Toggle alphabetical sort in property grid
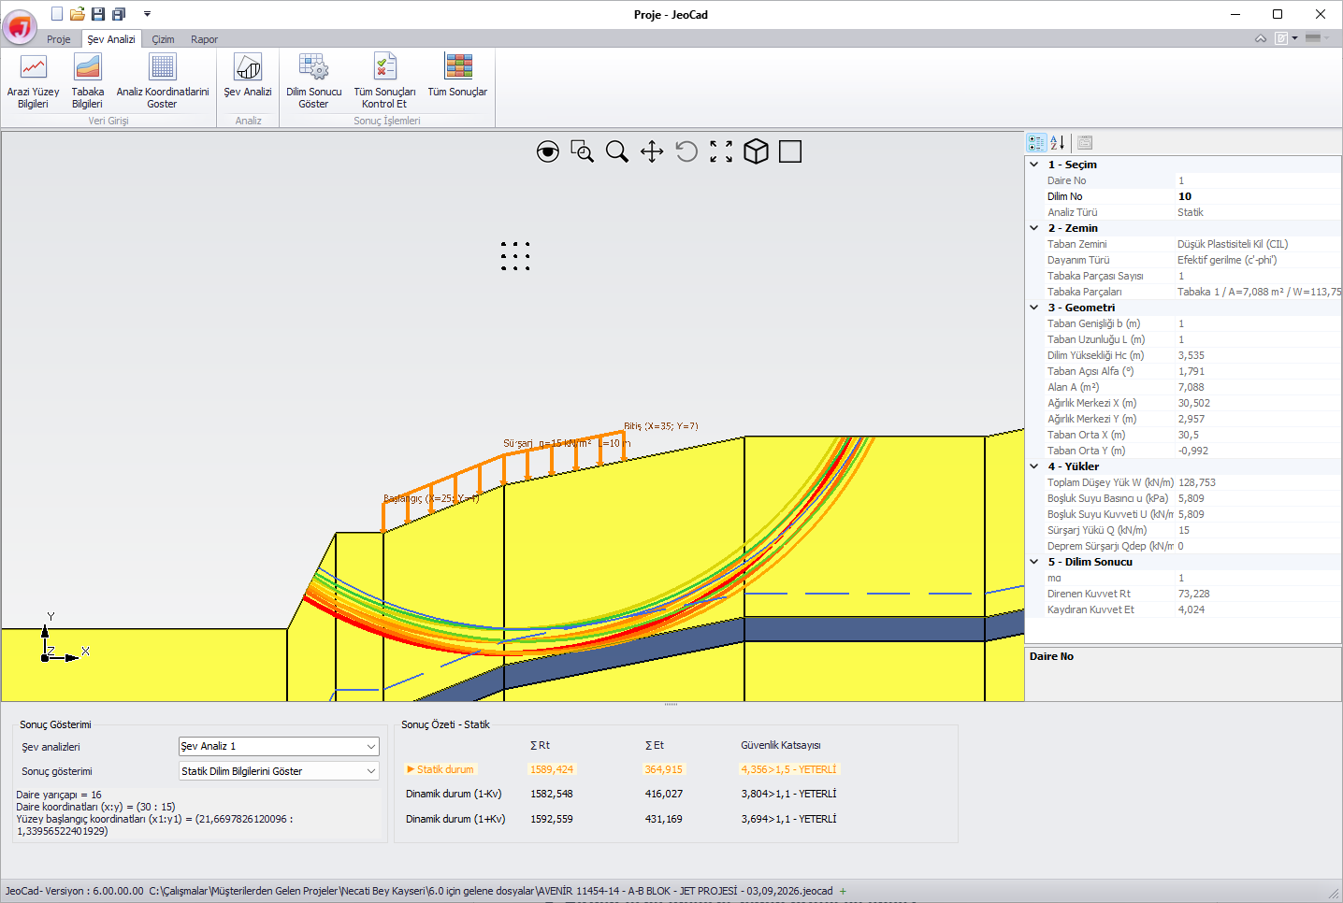The width and height of the screenshot is (1343, 903). click(1058, 143)
